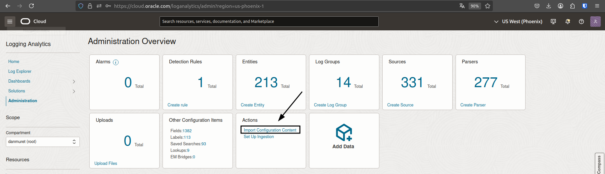
Task: Open the US West (Phoenix) region selector
Action: pos(518,22)
